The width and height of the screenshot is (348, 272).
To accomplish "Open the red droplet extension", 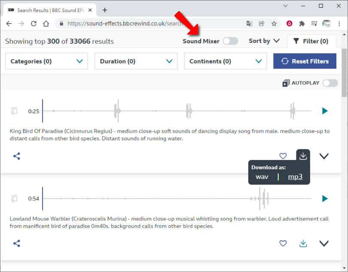I will [x=290, y=23].
